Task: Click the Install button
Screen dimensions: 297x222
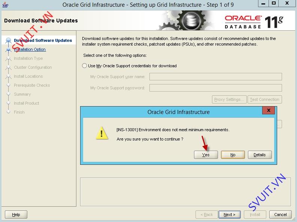Action: tap(255, 215)
